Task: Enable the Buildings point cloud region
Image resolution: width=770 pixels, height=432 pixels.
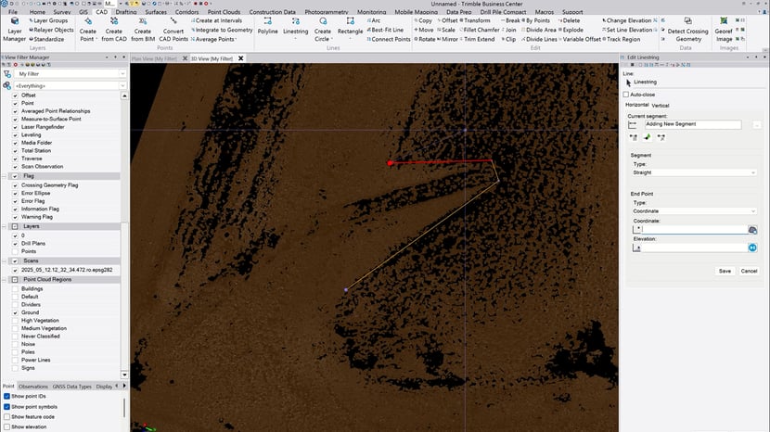Action: click(x=15, y=289)
